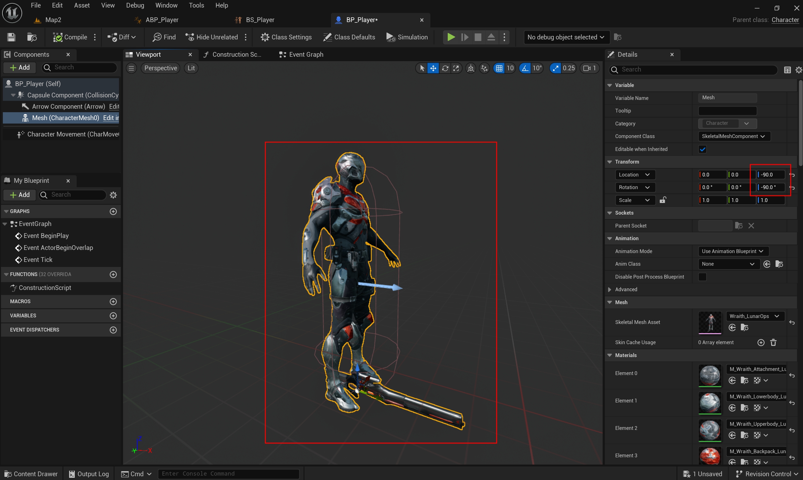This screenshot has width=803, height=480.
Task: Open play mode options three-dot menu
Action: click(504, 37)
